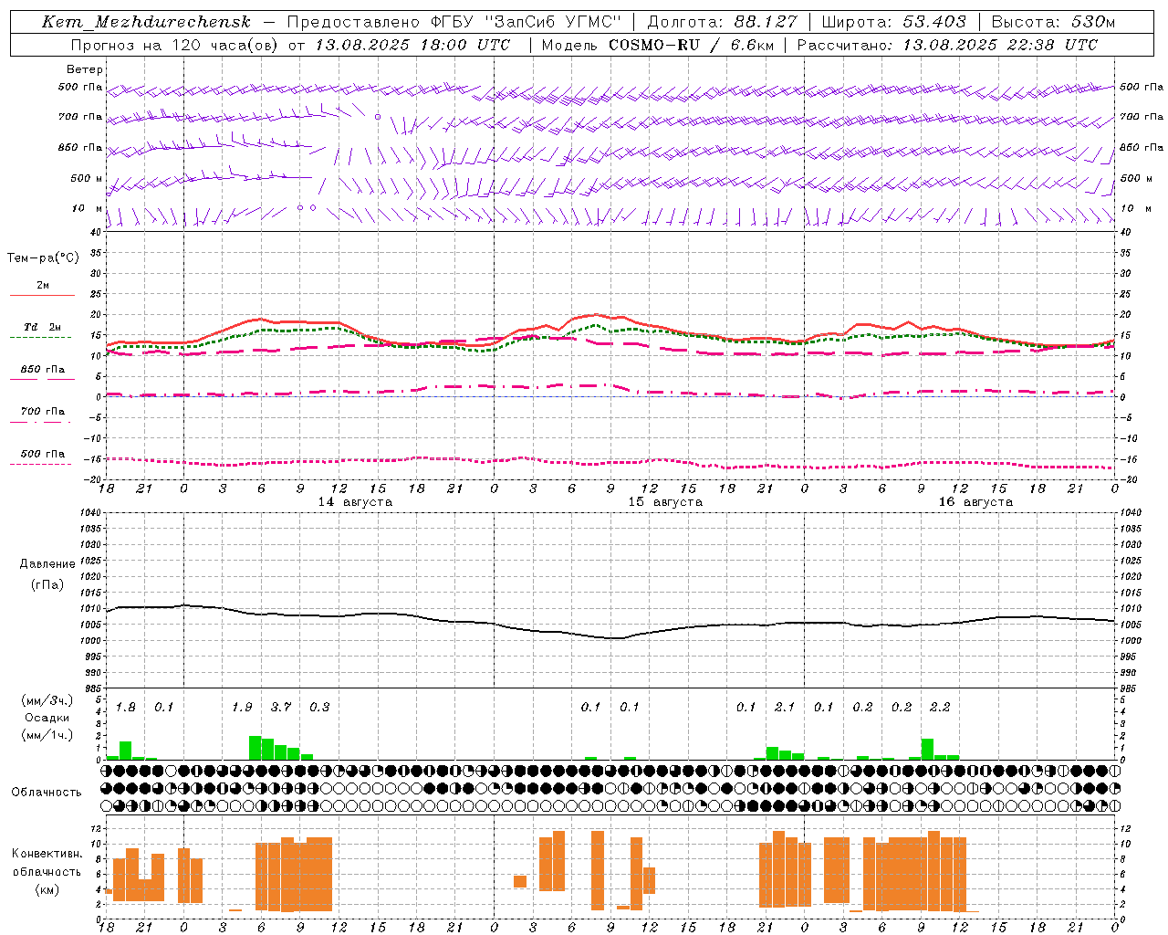Click the '16 августа' date label

975,502
